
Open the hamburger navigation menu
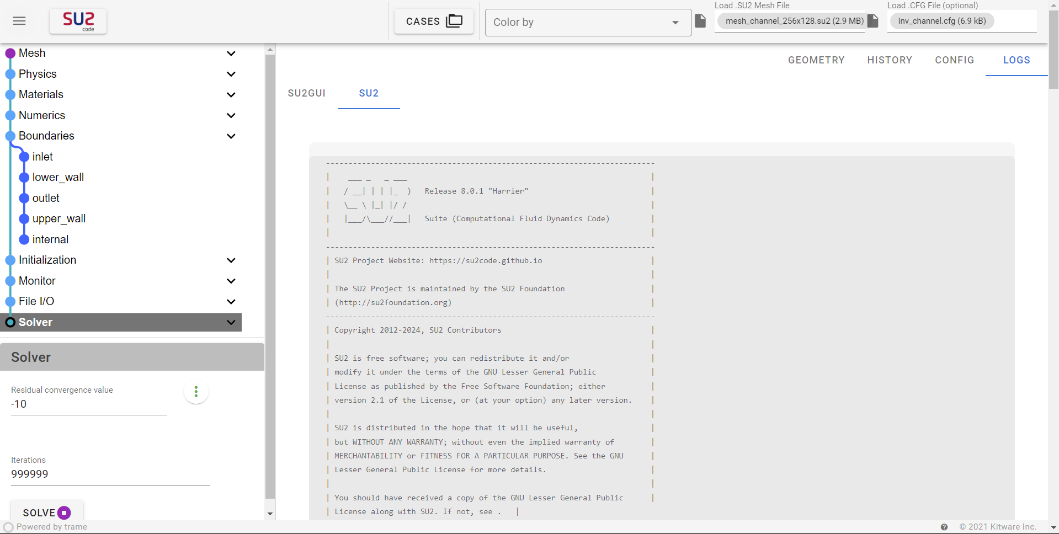pos(19,21)
